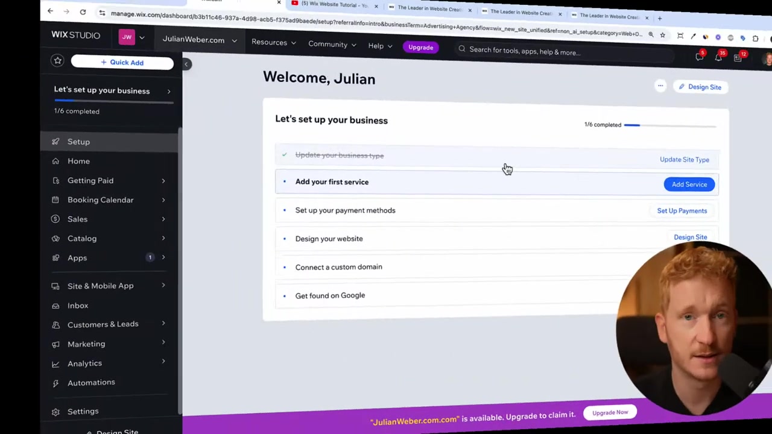772x434 pixels.
Task: Expand the Analytics submenu arrow
Action: (163, 362)
